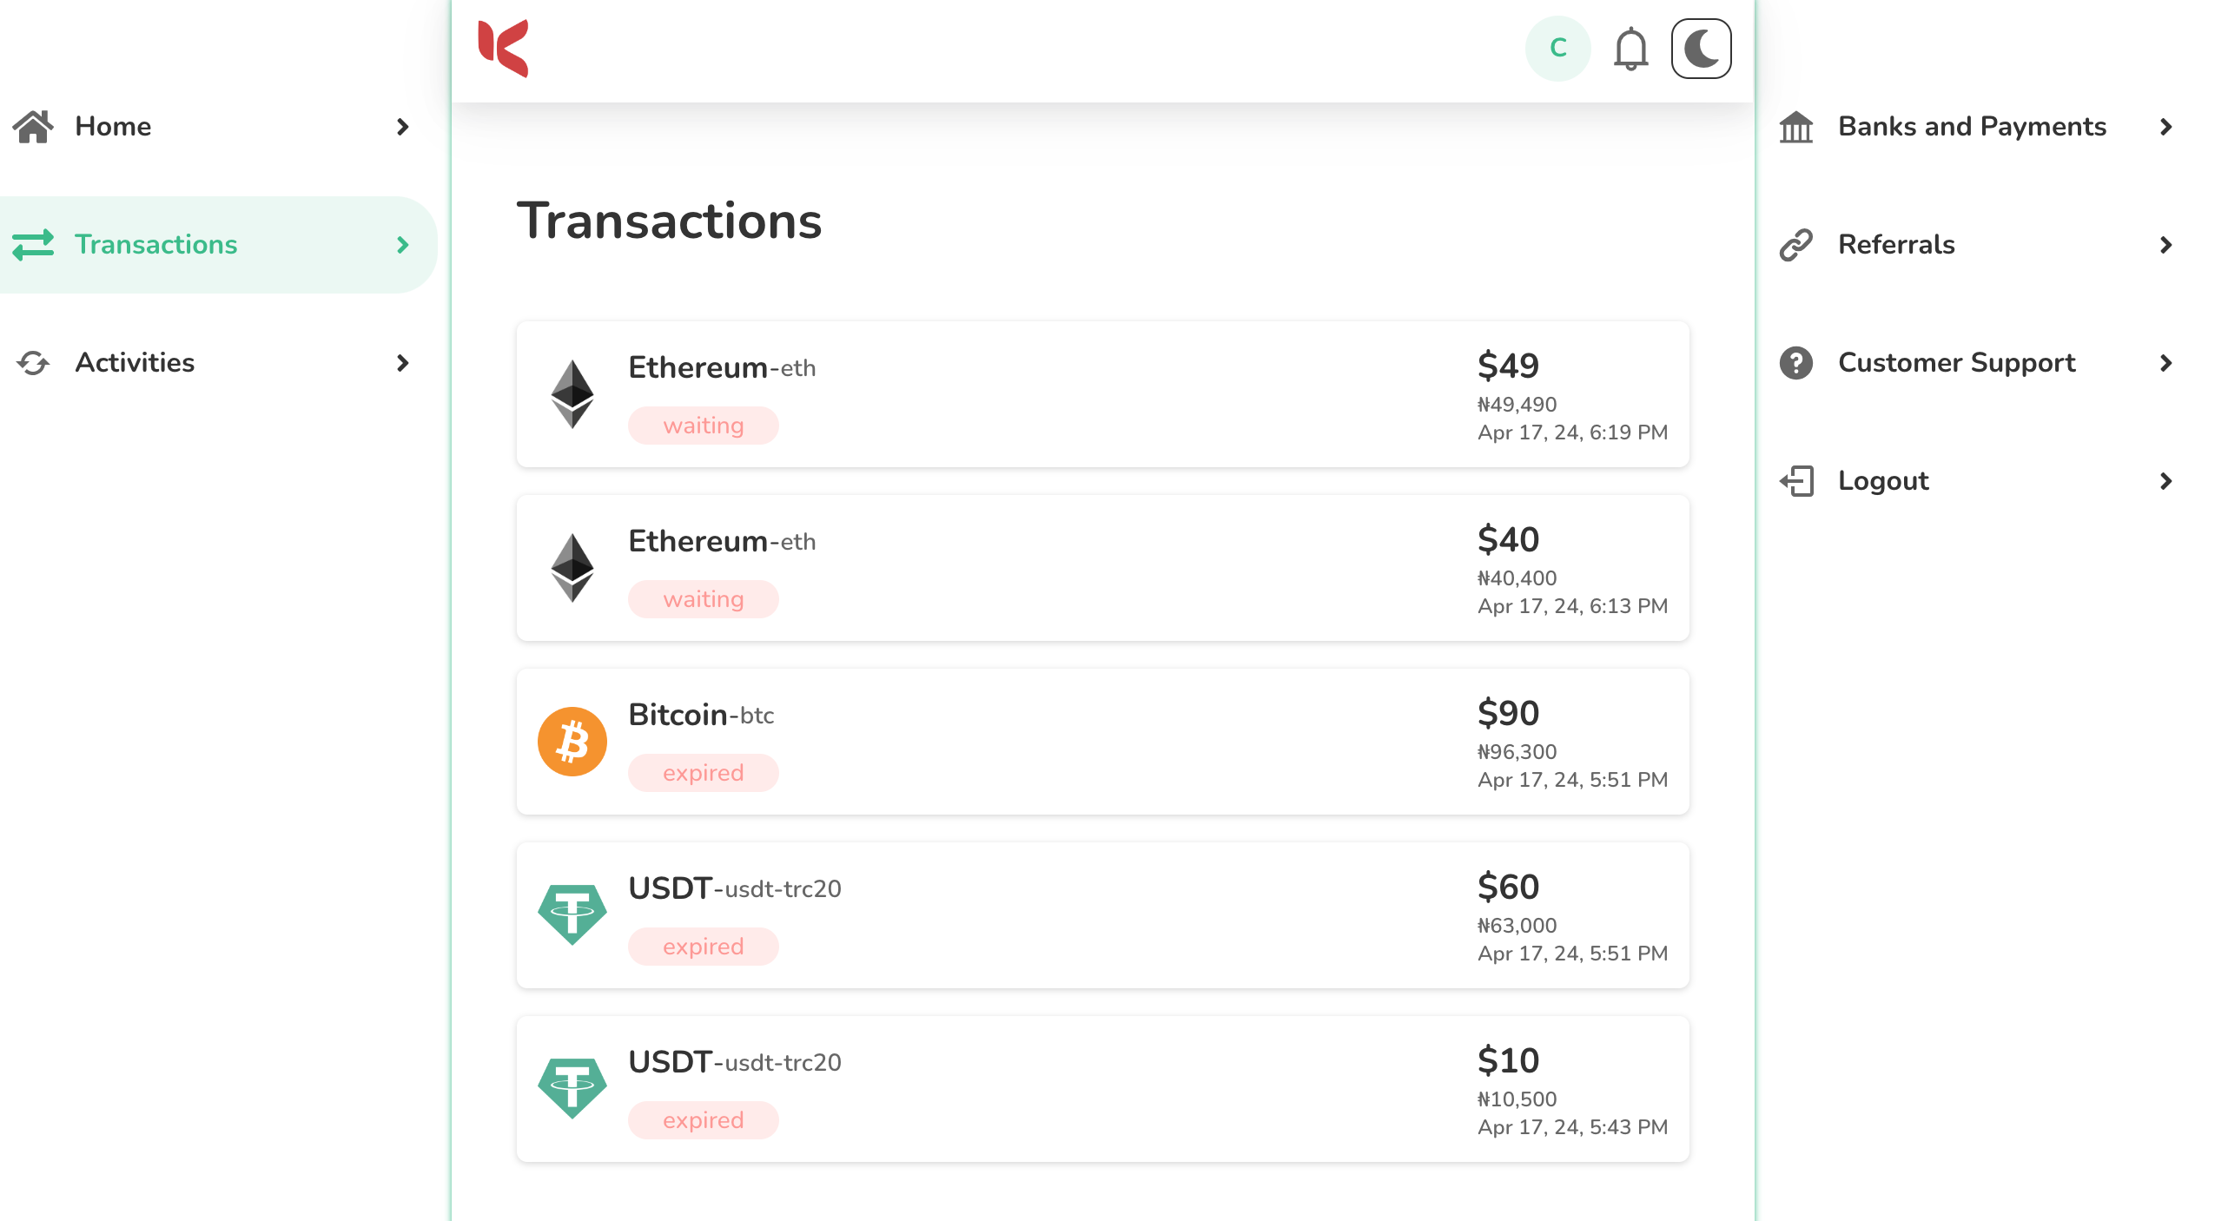Click the Referrals link icon
The width and height of the screenshot is (2215, 1221).
[1795, 244]
